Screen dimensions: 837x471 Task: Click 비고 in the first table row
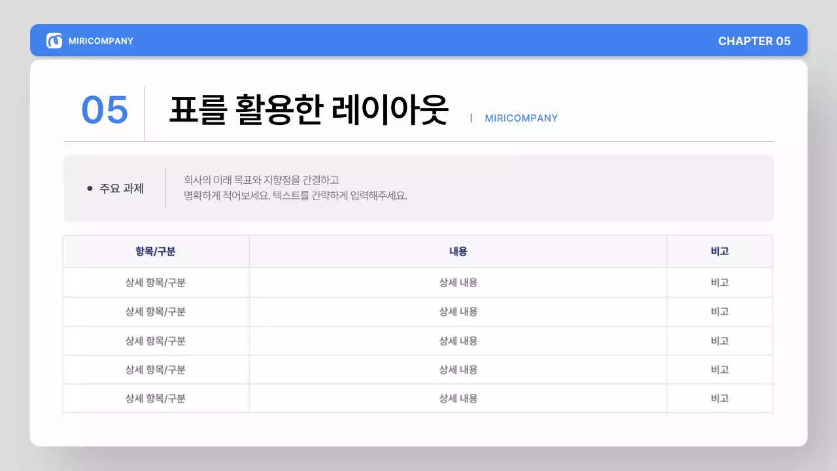pyautogui.click(x=720, y=283)
